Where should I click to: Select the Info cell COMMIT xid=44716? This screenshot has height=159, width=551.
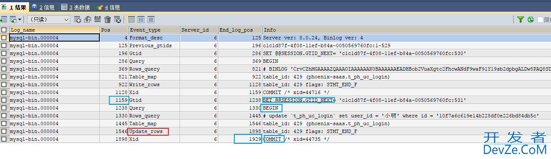pyautogui.click(x=407, y=92)
